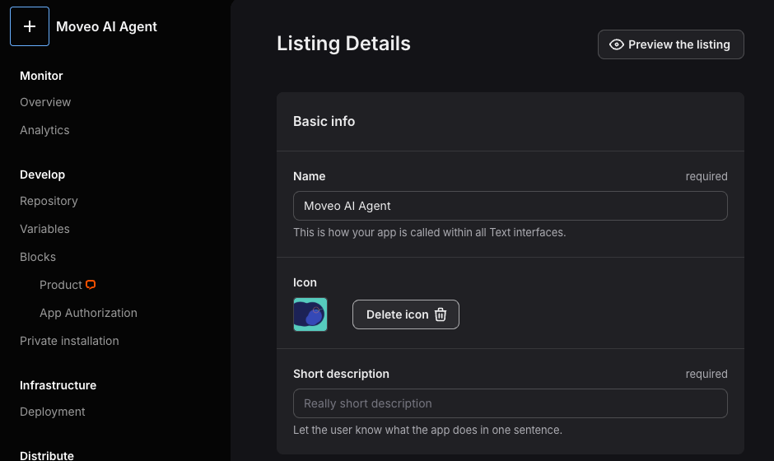
Task: Click the plus icon beside Moveo AI Agent
Action: (x=30, y=26)
